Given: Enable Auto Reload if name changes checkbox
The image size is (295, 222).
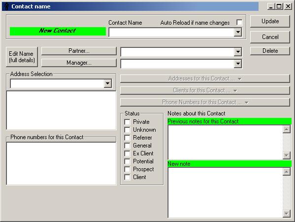Looking at the screenshot, I should coord(239,22).
